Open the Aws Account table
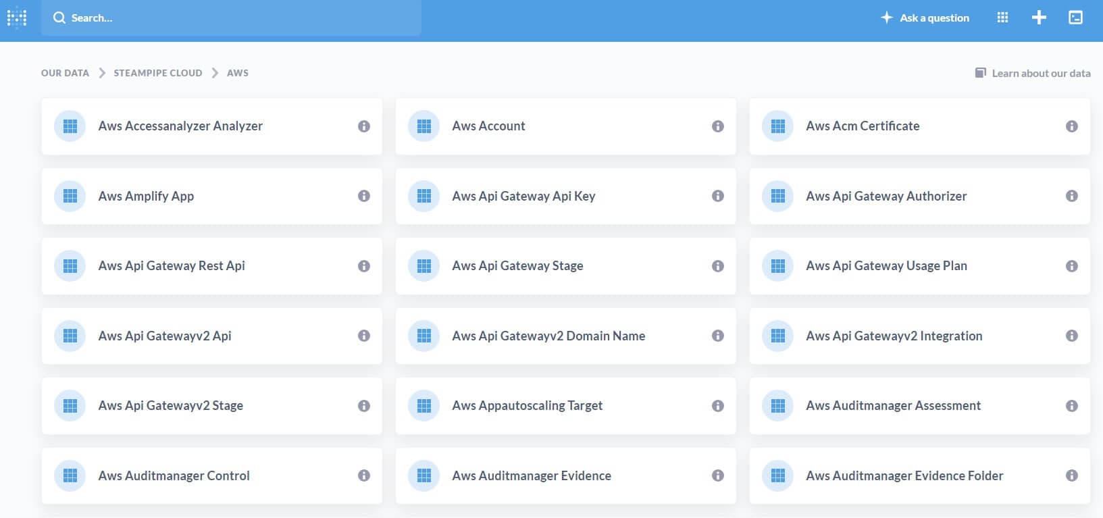1103x518 pixels. point(565,126)
